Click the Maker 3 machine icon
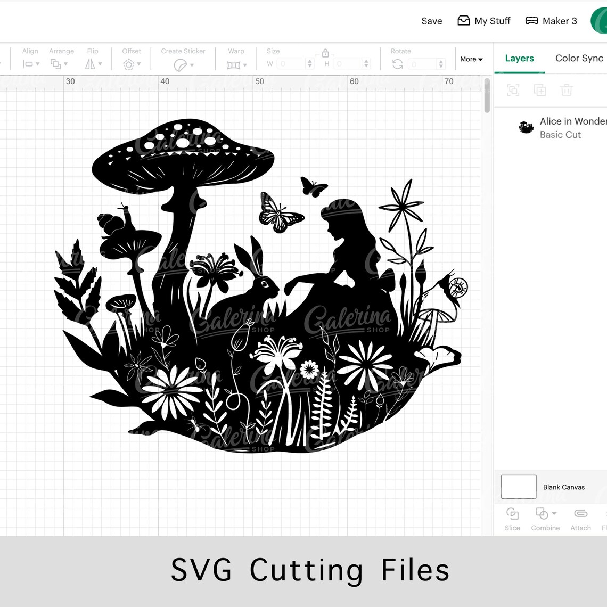Image resolution: width=607 pixels, height=607 pixels. point(531,21)
